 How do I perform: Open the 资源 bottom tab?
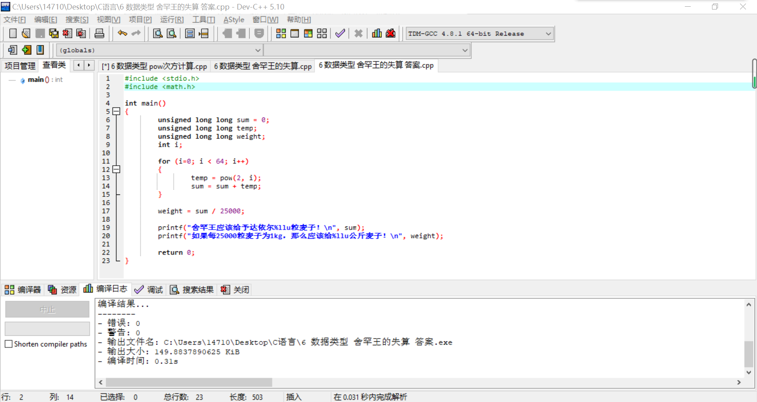point(62,290)
